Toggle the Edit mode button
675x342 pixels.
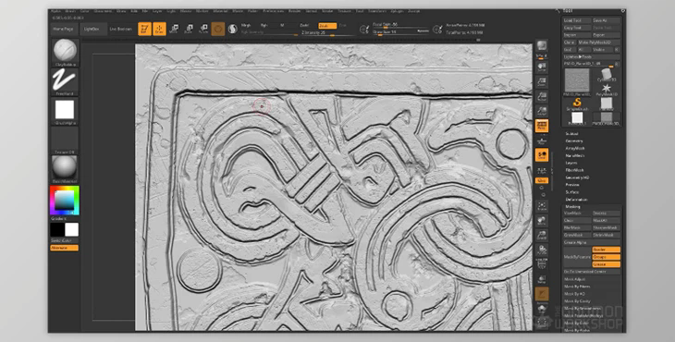point(144,29)
